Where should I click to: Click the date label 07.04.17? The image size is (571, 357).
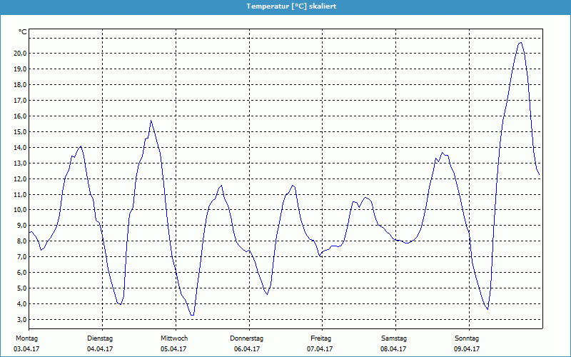320,349
